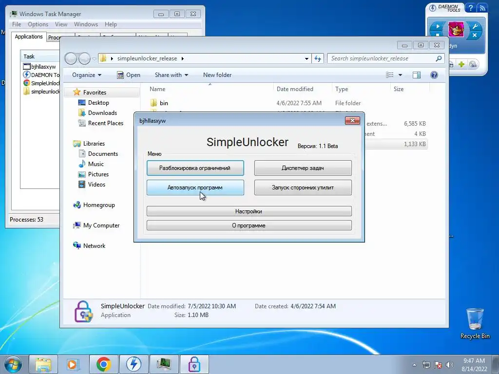Open Диспетчер задач in SimpleUnlocker
This screenshot has height=374, width=499.
[x=303, y=168]
